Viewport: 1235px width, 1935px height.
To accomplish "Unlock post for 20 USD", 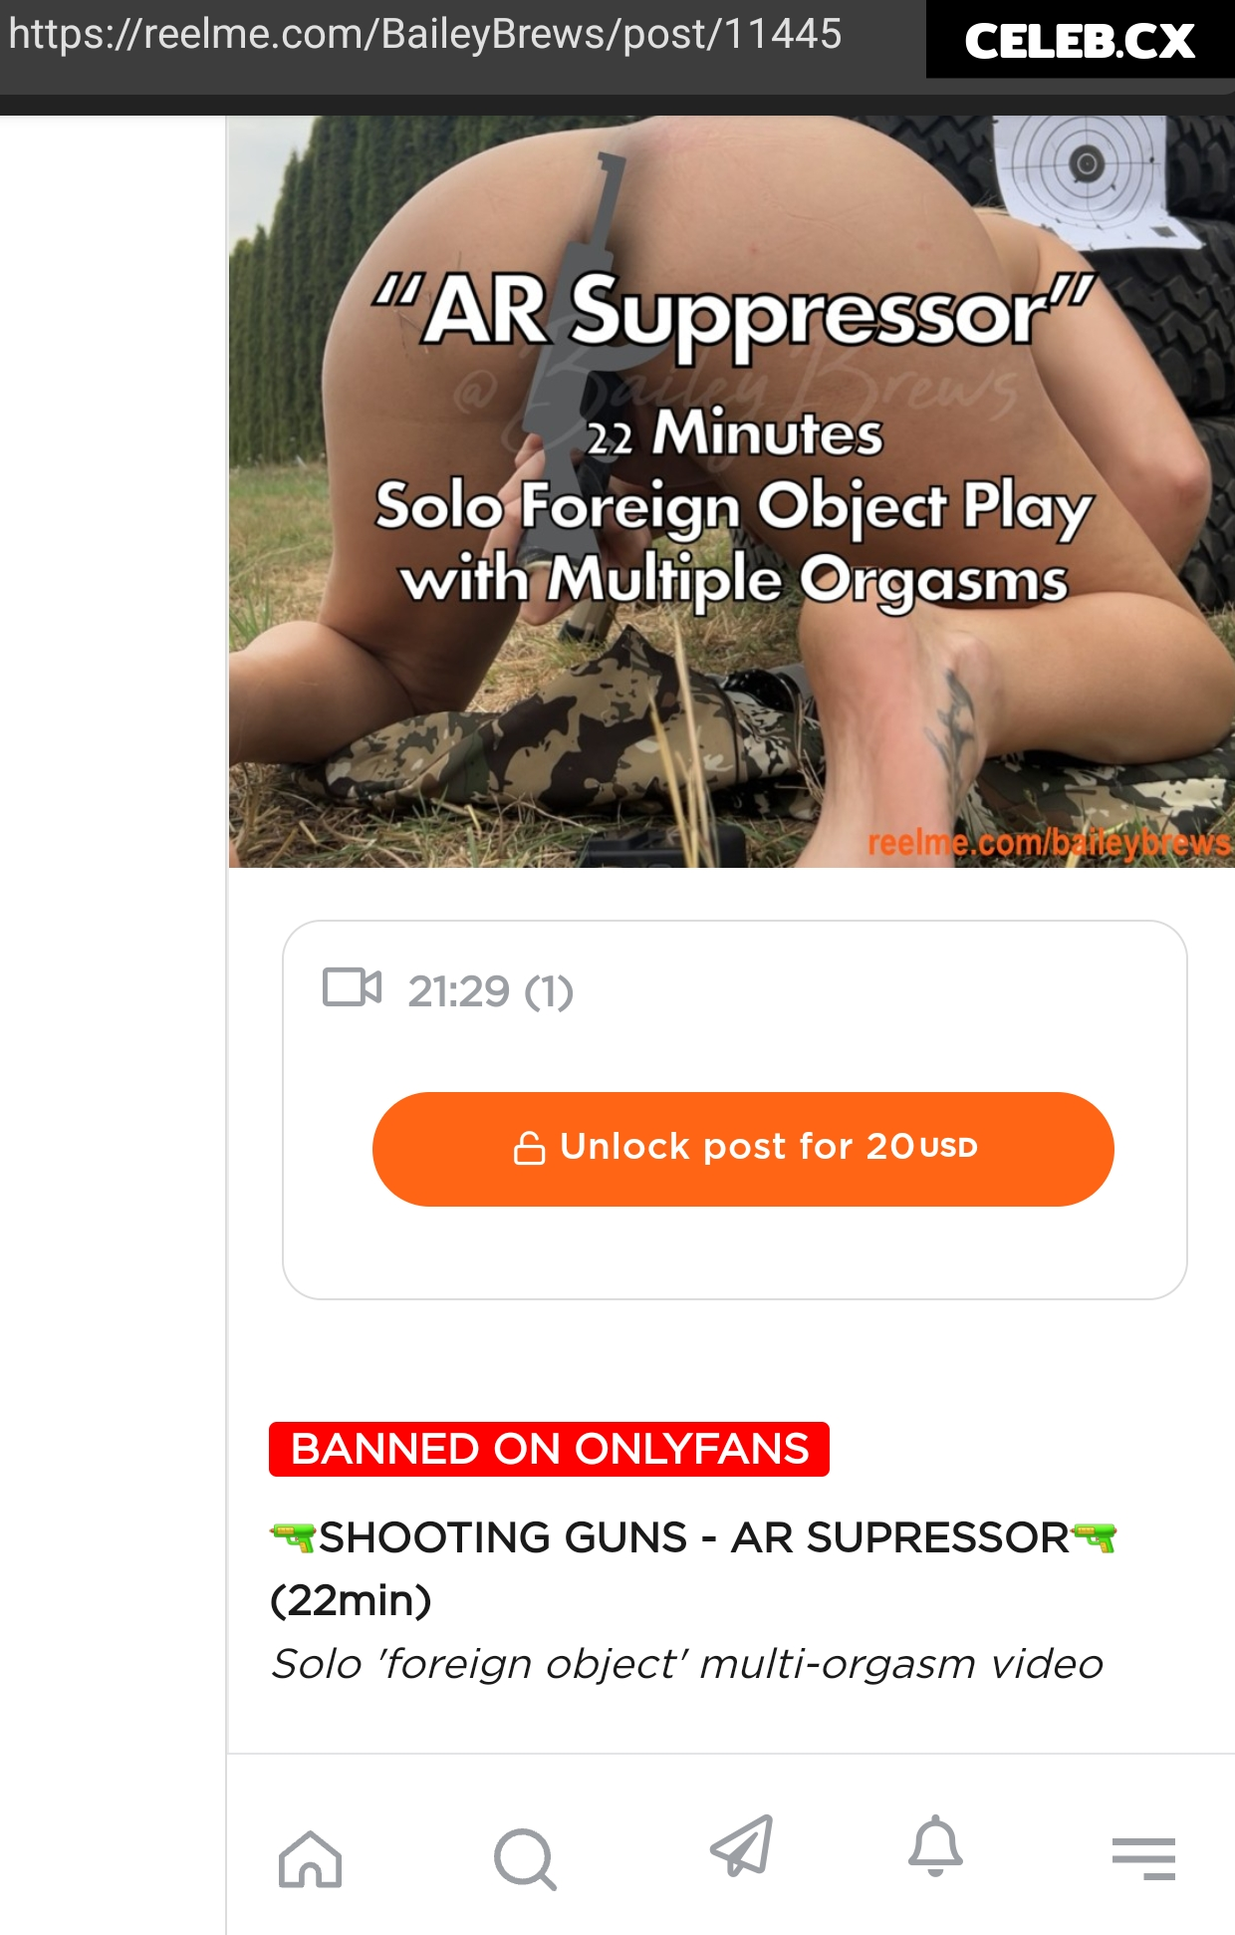I will pos(743,1149).
